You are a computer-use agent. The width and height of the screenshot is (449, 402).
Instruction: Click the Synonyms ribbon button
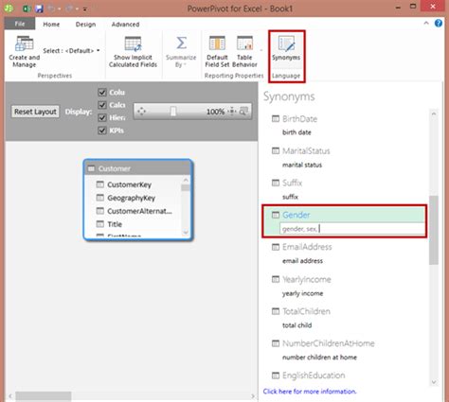(286, 49)
